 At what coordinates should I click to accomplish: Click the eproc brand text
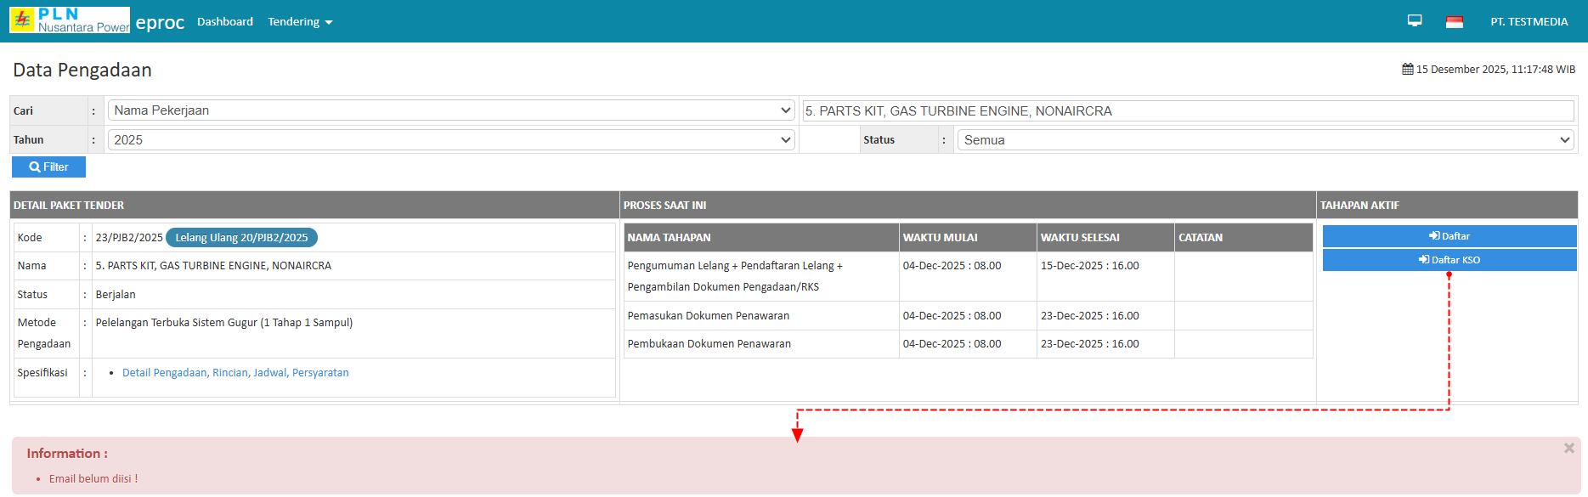point(160,23)
